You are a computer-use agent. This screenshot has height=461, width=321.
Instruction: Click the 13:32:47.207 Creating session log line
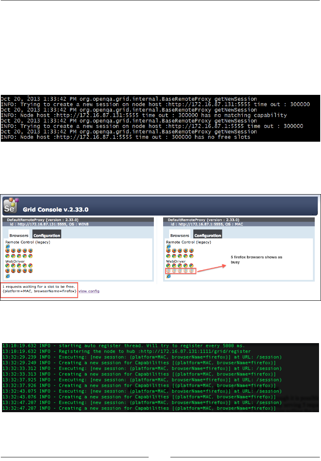click(x=139, y=408)
